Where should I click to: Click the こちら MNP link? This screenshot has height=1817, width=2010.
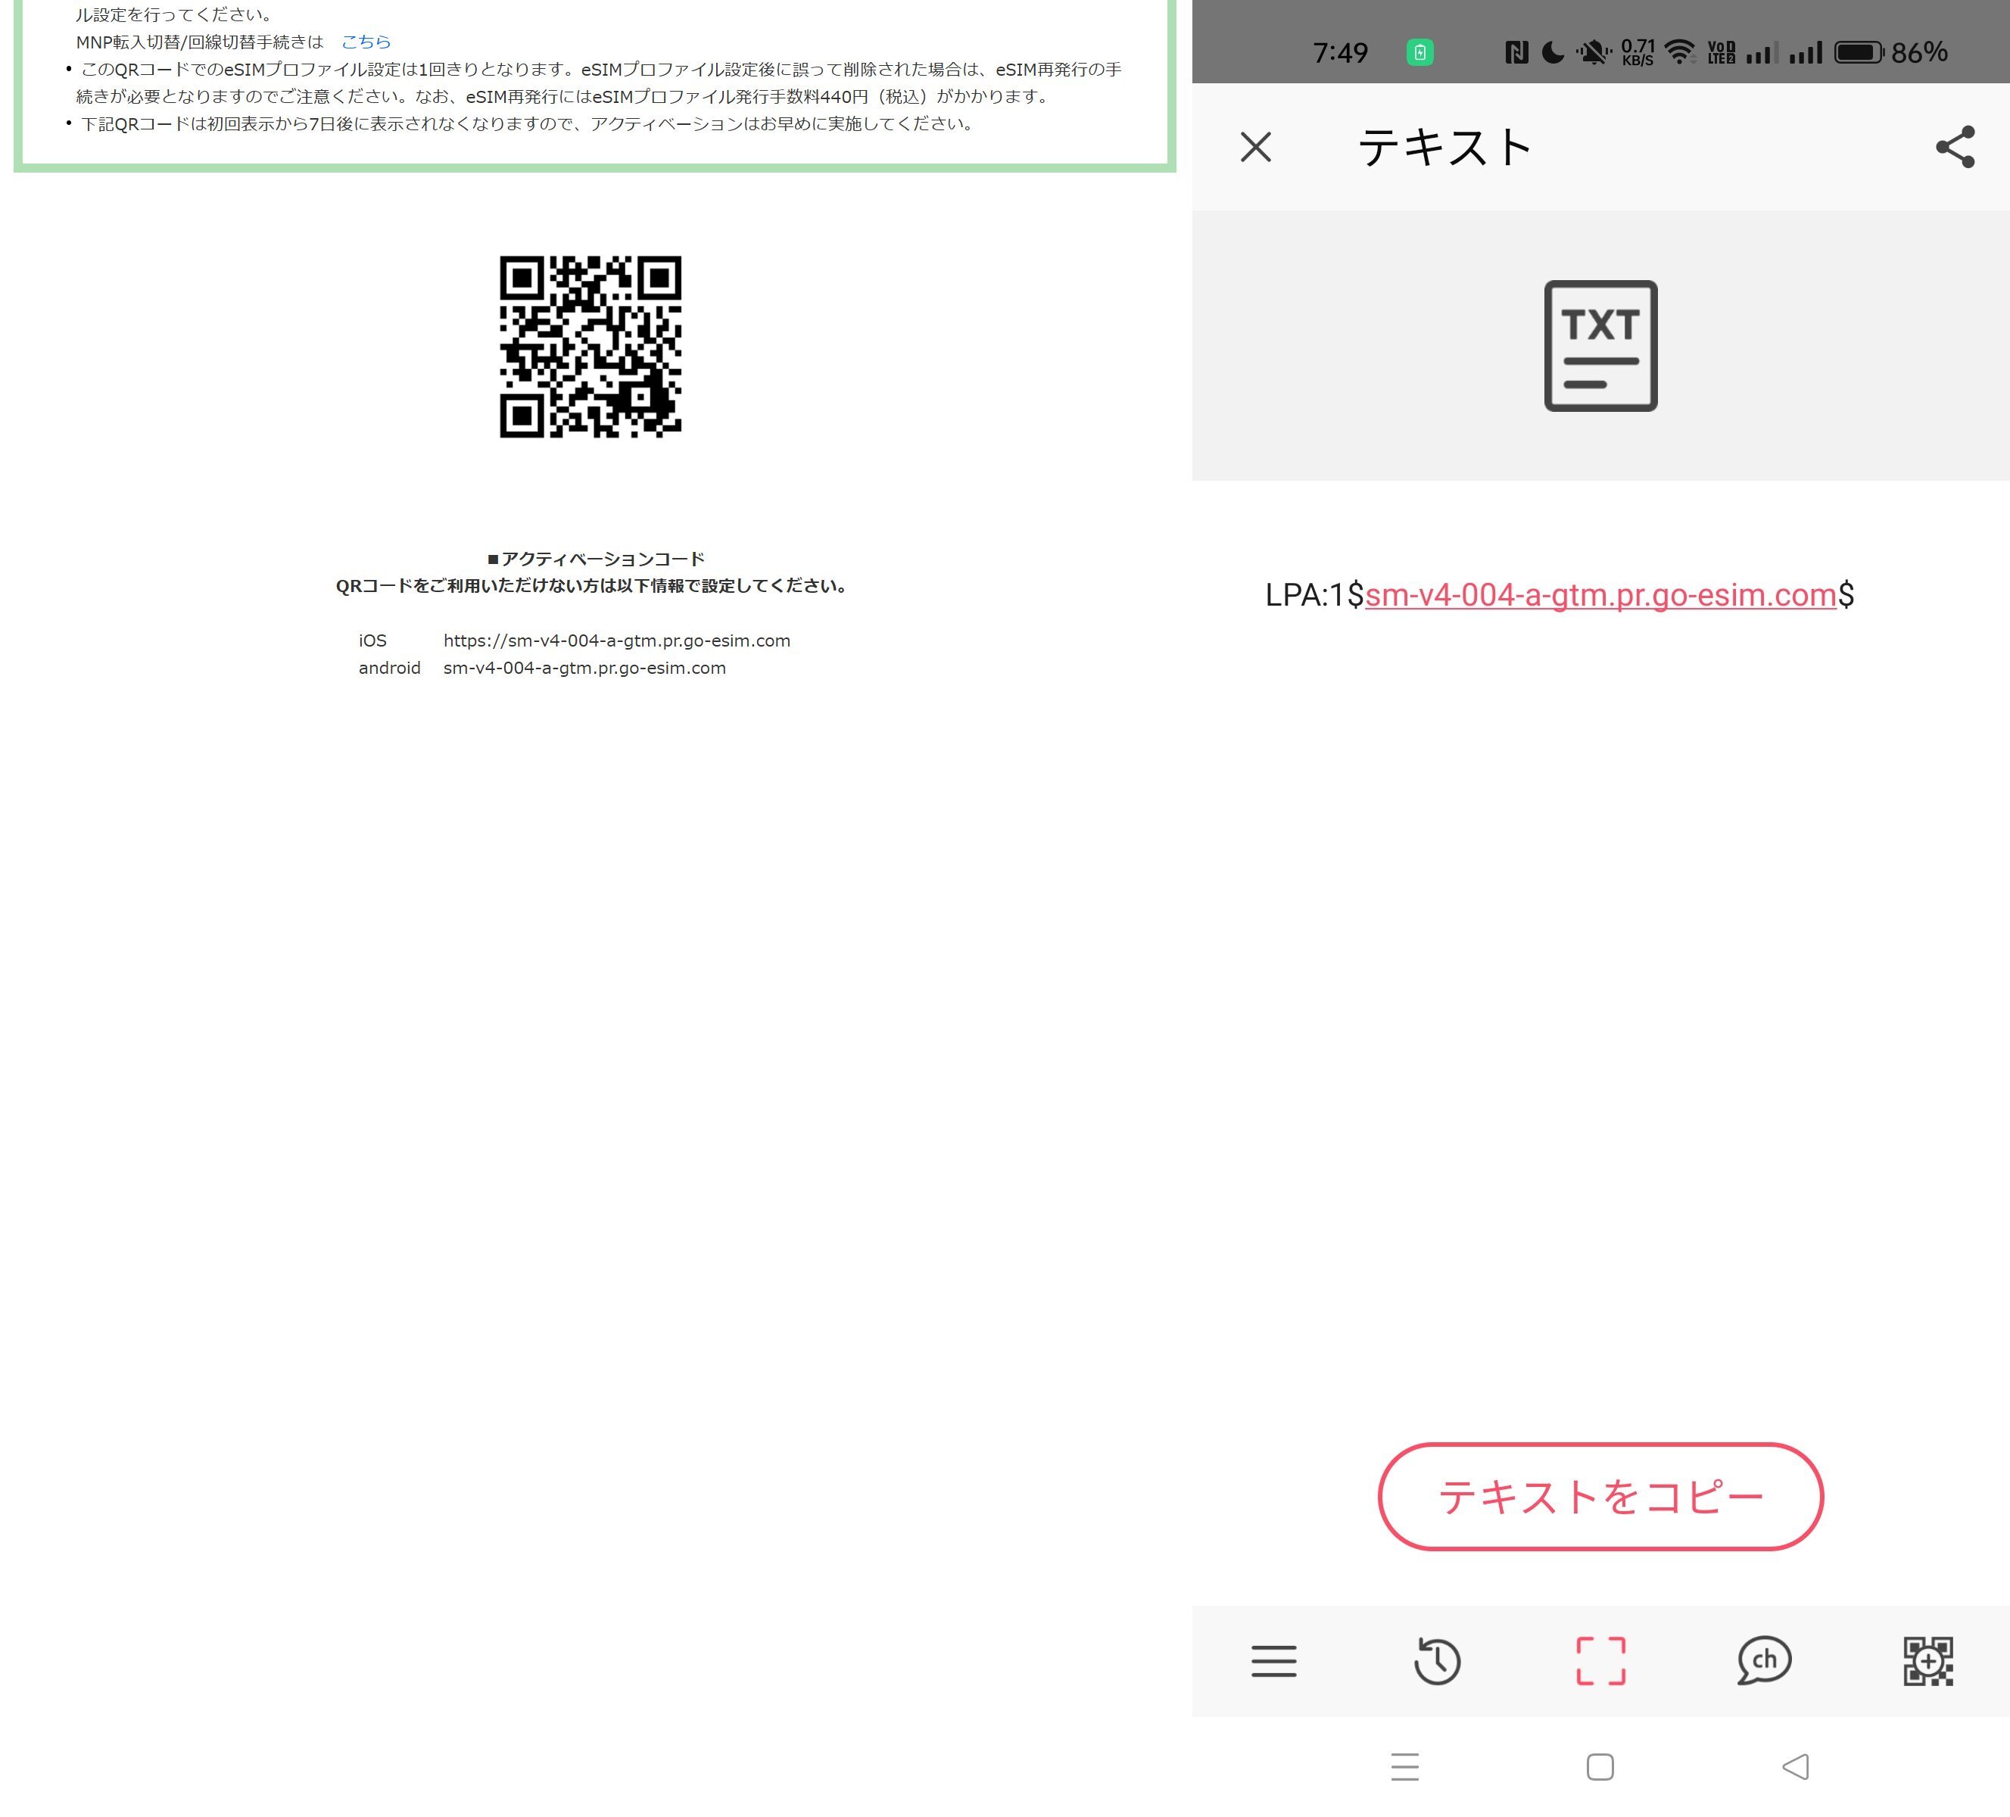click(x=365, y=42)
